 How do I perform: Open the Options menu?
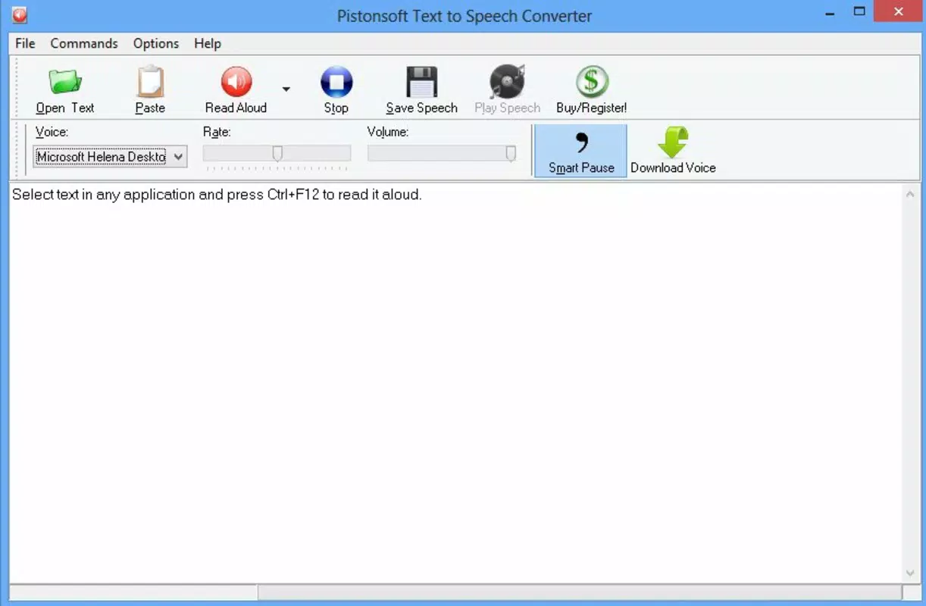(x=156, y=43)
